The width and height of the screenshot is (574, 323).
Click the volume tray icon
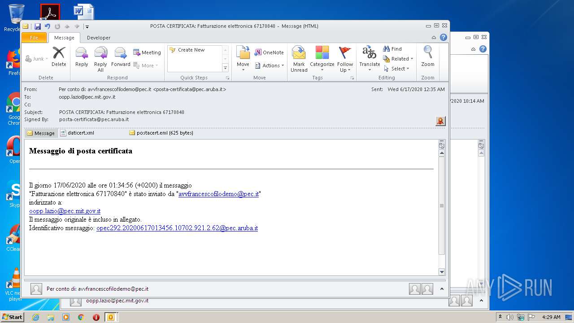click(510, 317)
